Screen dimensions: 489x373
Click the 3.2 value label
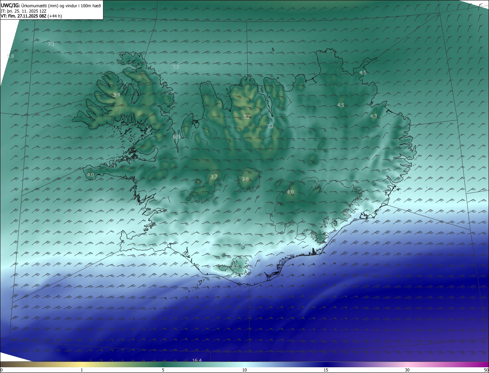click(x=246, y=117)
